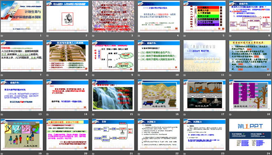Select slide 22 thumbnail

click(x=159, y=134)
